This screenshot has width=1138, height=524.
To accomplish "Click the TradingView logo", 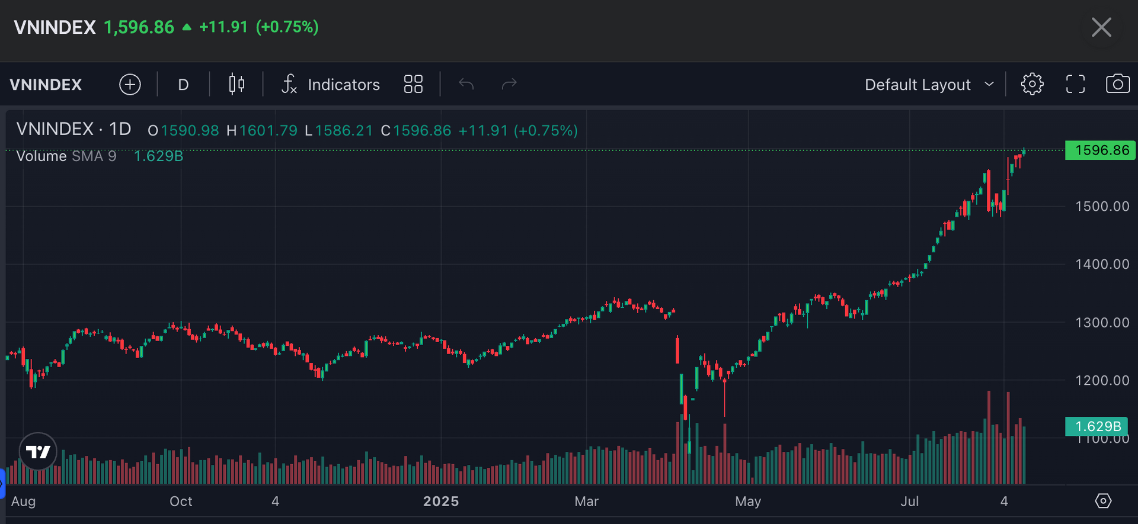I will point(39,452).
